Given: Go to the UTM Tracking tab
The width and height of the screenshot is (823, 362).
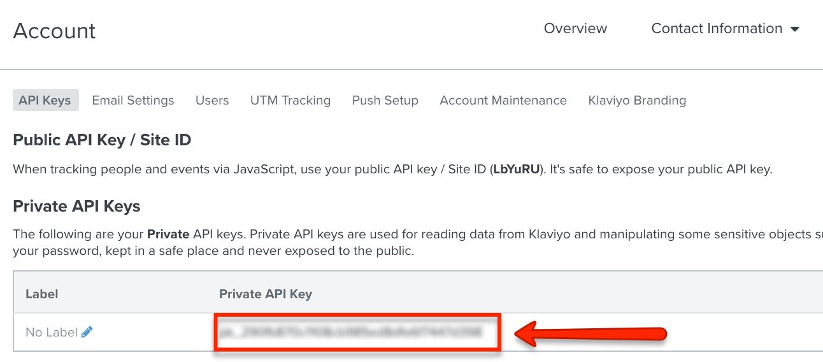Looking at the screenshot, I should [290, 100].
